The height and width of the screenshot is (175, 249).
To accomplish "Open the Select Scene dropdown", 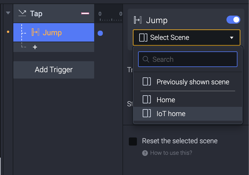I will 186,38.
